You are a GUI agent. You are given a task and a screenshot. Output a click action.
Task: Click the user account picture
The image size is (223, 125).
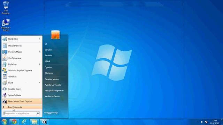(x=55, y=35)
